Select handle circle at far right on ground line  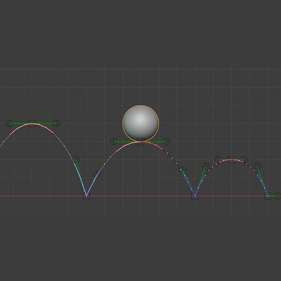click(x=278, y=196)
